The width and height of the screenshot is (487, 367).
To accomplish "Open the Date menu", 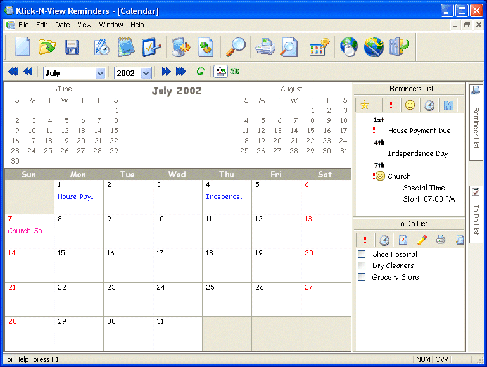I will click(63, 25).
